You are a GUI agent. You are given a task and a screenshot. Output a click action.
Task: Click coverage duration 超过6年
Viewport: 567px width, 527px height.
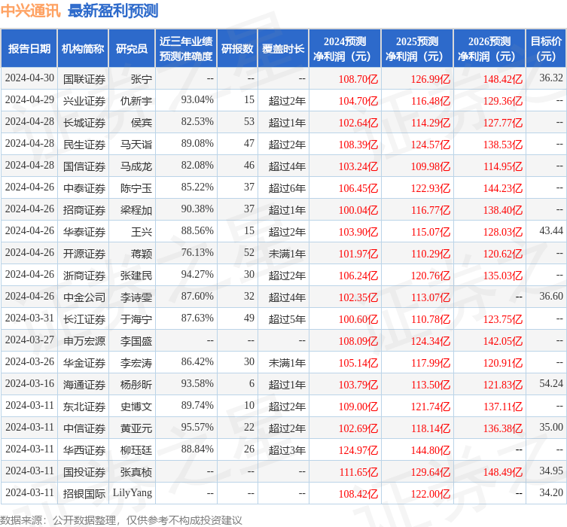point(287,188)
